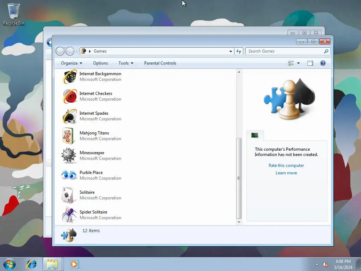Click Options in the toolbar
Image resolution: width=361 pixels, height=271 pixels.
coord(100,63)
